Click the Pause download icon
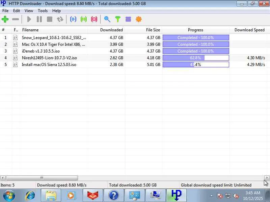Viewport: 270px width, 202px height. 39,19
